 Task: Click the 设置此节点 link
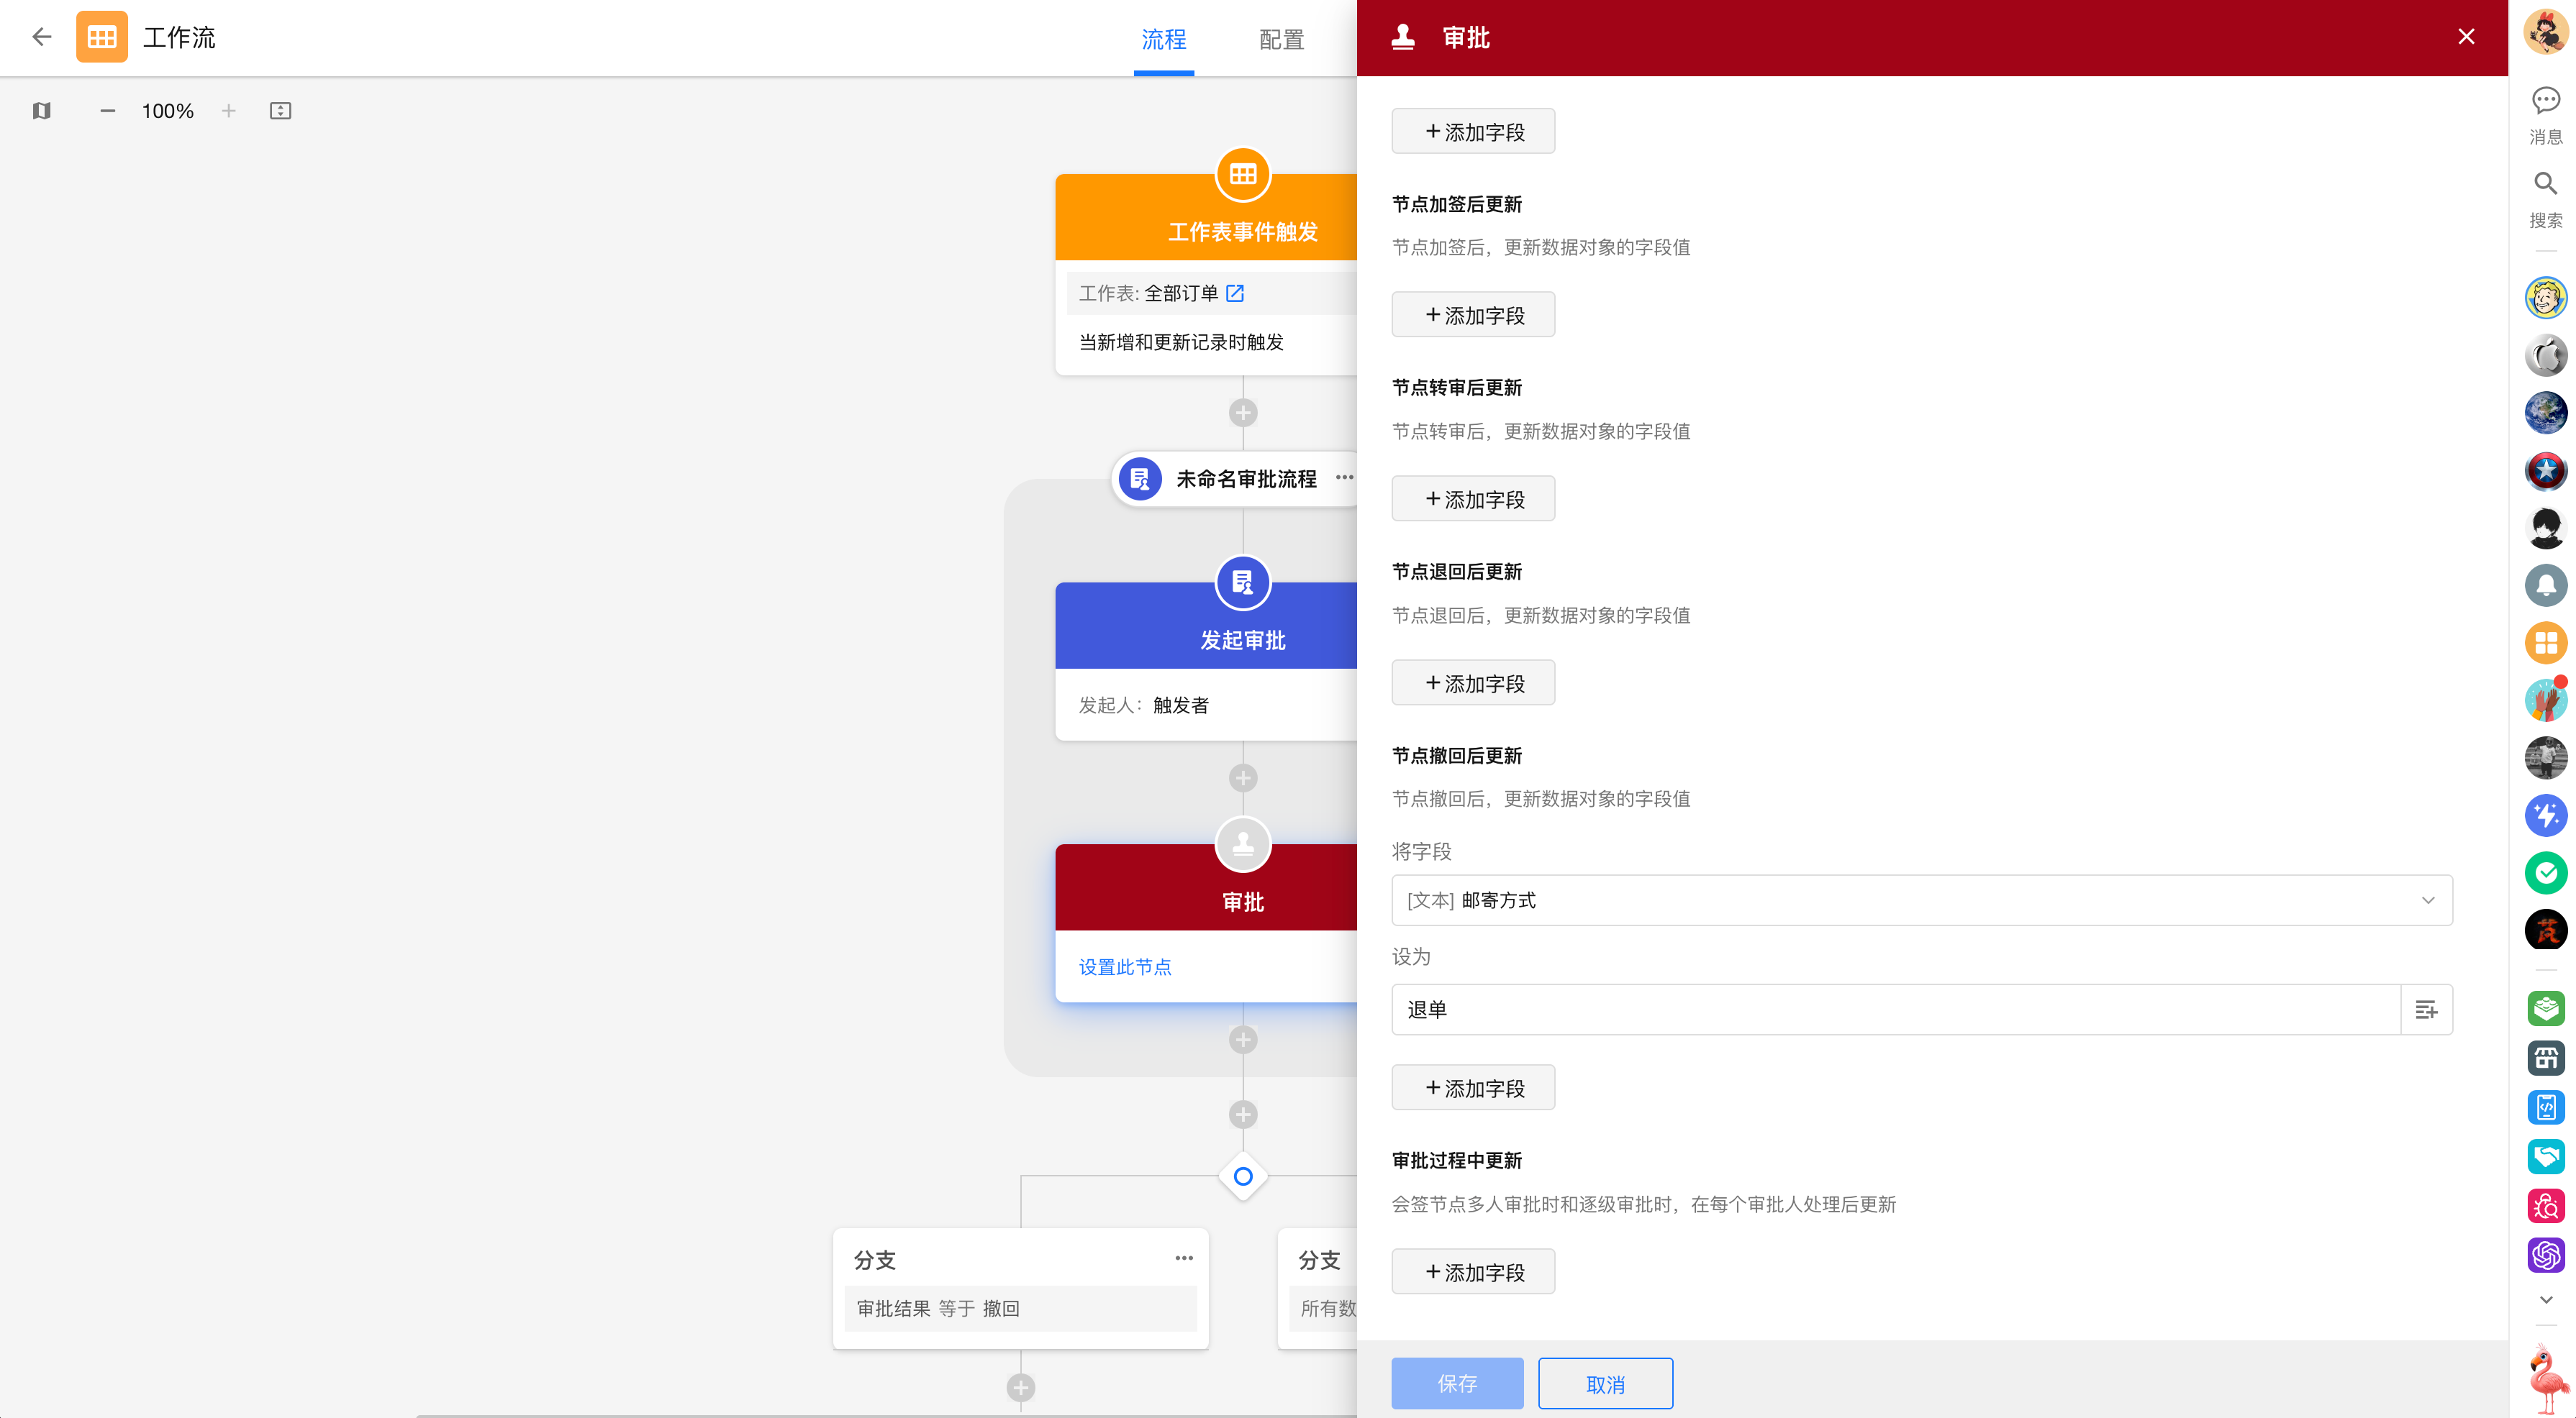(1125, 967)
